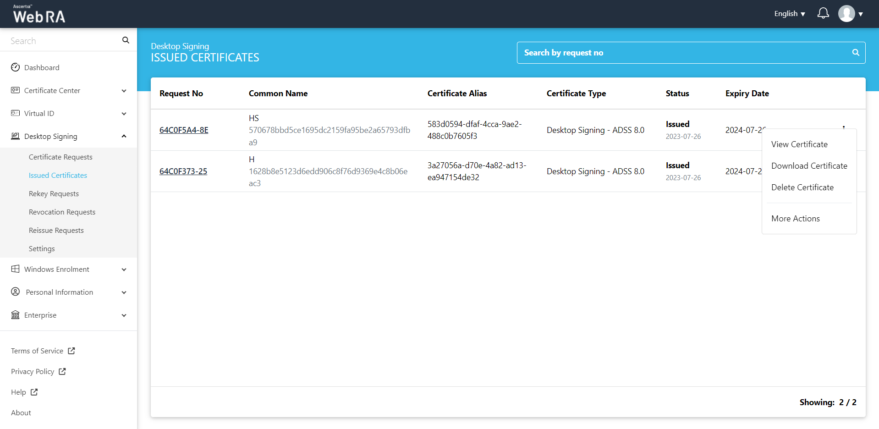Open request number 64C0F5A4-8E link
Image resolution: width=879 pixels, height=429 pixels.
tap(184, 130)
